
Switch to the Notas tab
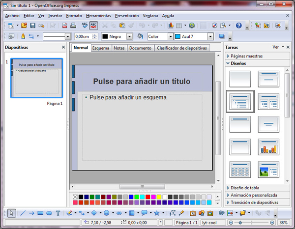click(119, 48)
